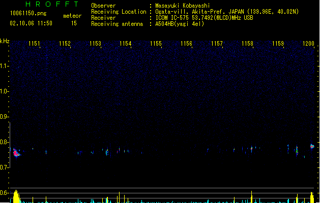
Task: Click the 1157 time marker
Action: pyautogui.click(x=217, y=44)
